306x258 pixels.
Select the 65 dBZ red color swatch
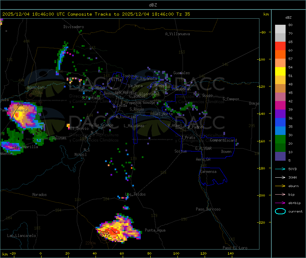280,46
